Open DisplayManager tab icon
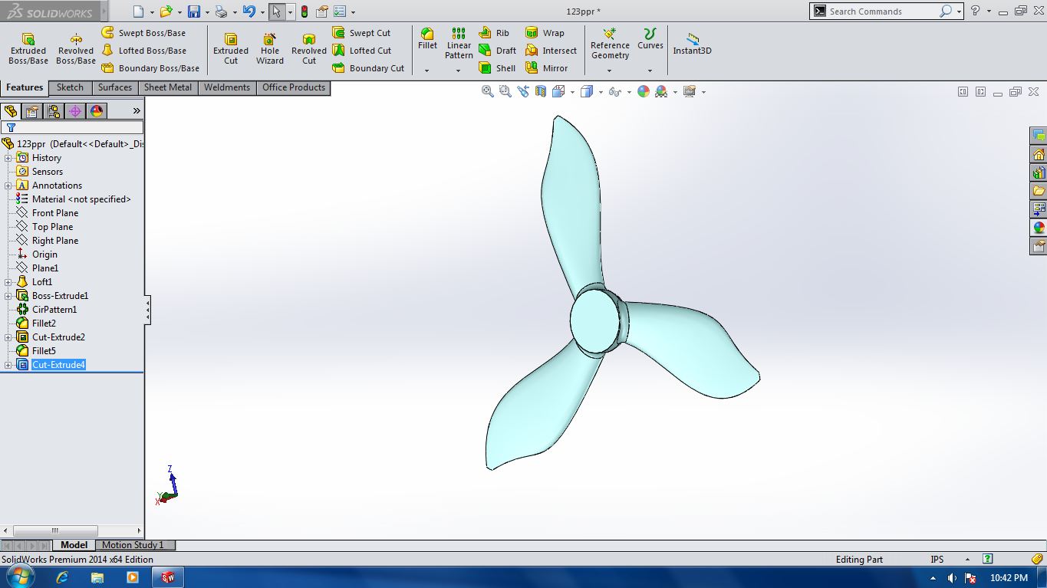The width and height of the screenshot is (1047, 588). (97, 111)
